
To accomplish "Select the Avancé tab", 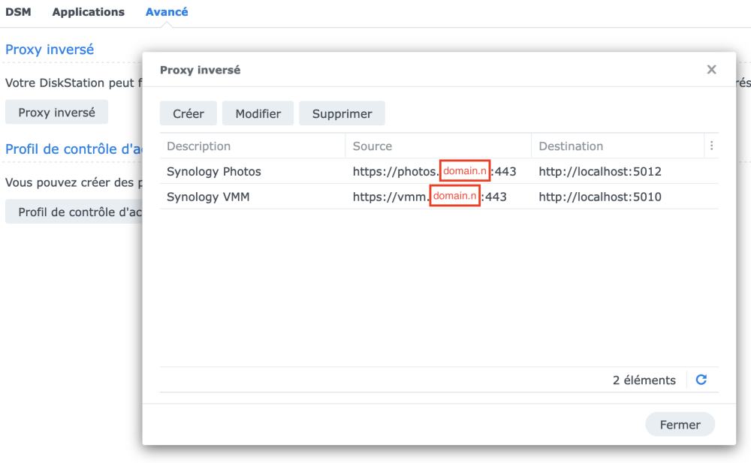I will pyautogui.click(x=167, y=12).
